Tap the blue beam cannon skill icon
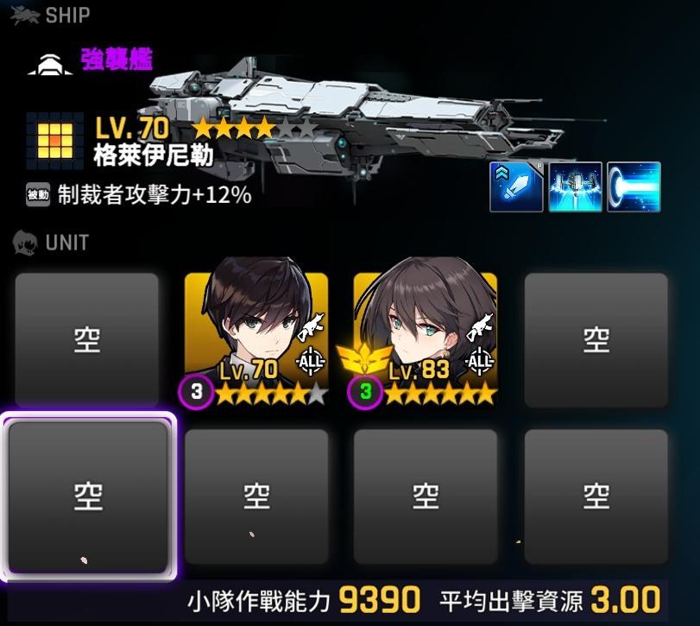Image resolution: width=700 pixels, height=626 pixels. click(634, 187)
